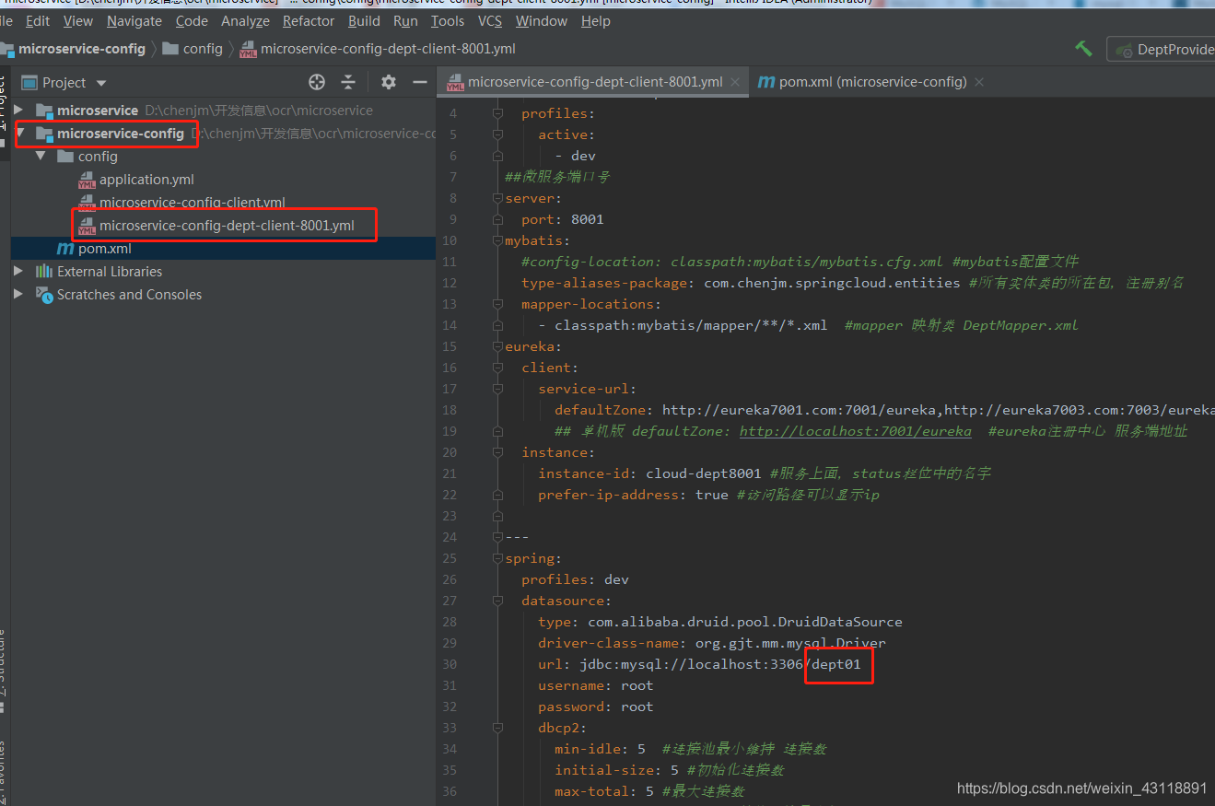Click config folder in the breadcrumb
Image resolution: width=1215 pixels, height=806 pixels.
(203, 49)
